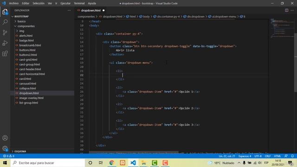Screen dimensions: 297x167
Task: Click the feedback icon in status bar
Action: [x=286, y=156]
